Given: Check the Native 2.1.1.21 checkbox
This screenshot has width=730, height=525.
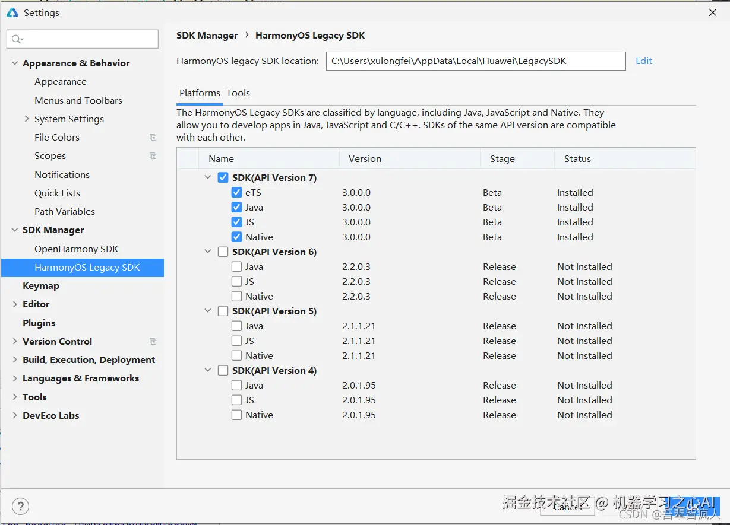Looking at the screenshot, I should pos(236,355).
